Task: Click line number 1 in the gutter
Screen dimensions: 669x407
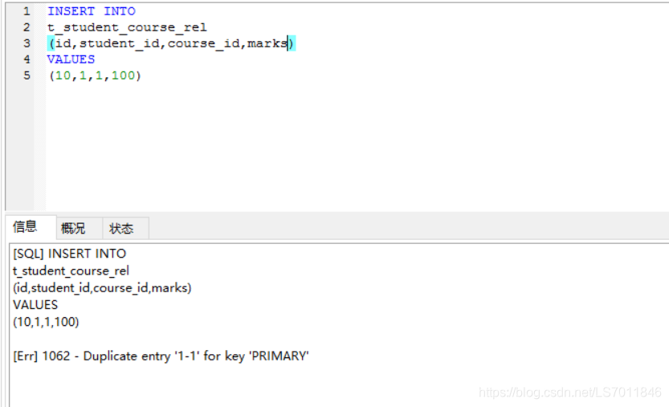Action: (27, 11)
